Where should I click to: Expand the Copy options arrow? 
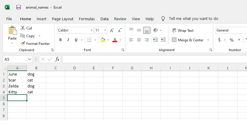(39, 36)
